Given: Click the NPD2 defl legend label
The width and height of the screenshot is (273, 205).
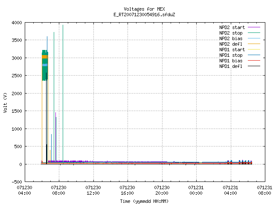Looking at the screenshot, I should pos(231,44).
